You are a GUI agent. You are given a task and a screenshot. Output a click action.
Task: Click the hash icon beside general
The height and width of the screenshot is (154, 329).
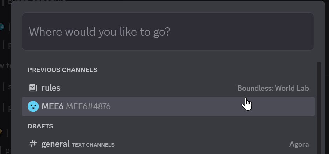pyautogui.click(x=33, y=144)
